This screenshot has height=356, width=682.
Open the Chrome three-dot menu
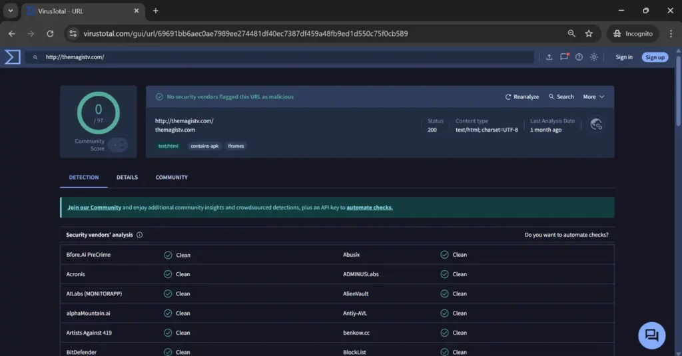point(671,33)
